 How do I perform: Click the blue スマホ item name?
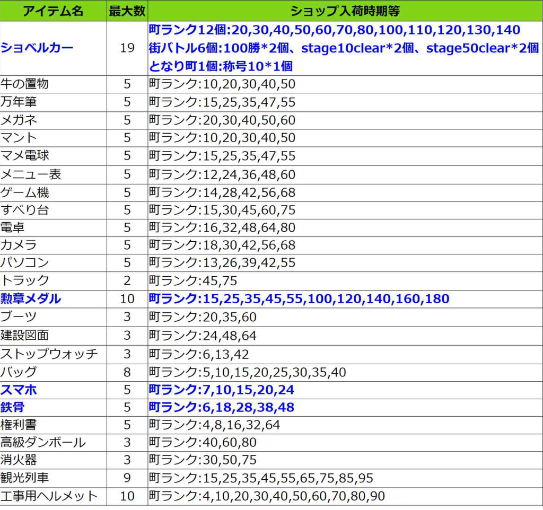pos(19,390)
